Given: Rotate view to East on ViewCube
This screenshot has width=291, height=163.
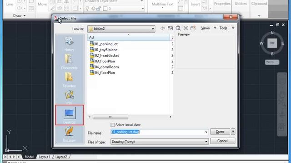Looking at the screenshot, I should 282,43.
